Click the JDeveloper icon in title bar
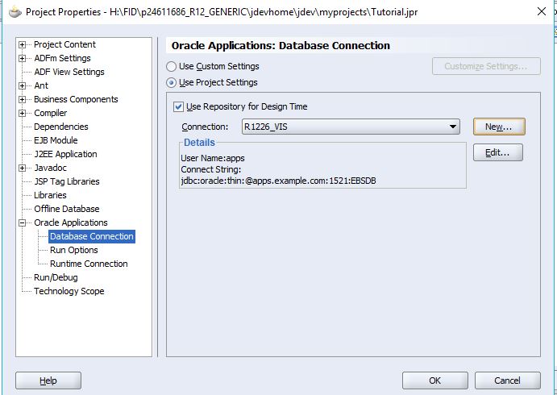 15,12
